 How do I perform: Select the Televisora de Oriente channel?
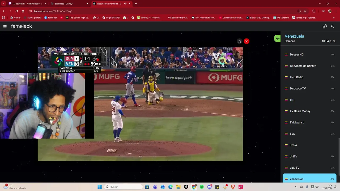click(x=309, y=66)
